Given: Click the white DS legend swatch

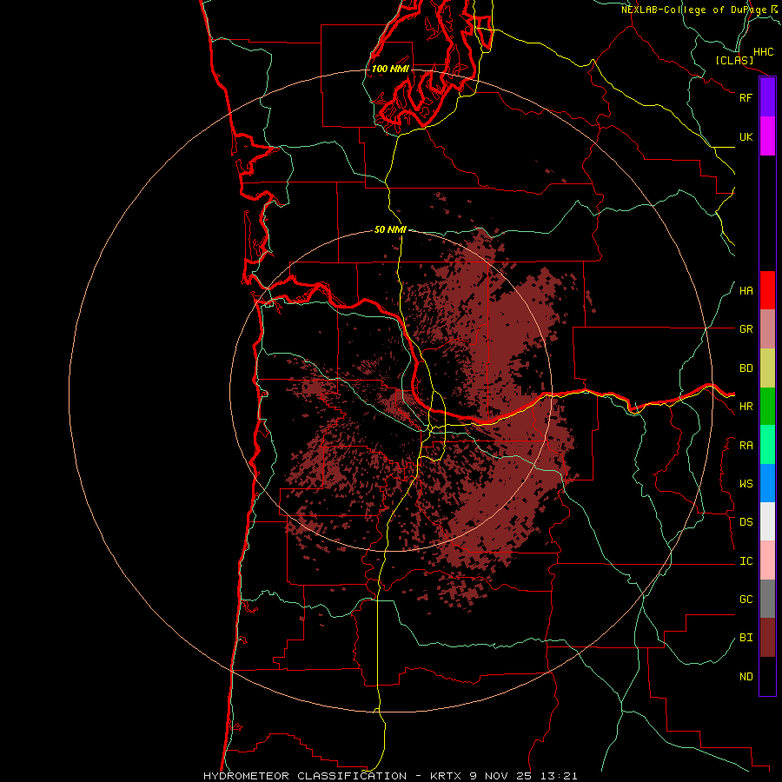Looking at the screenshot, I should [767, 521].
